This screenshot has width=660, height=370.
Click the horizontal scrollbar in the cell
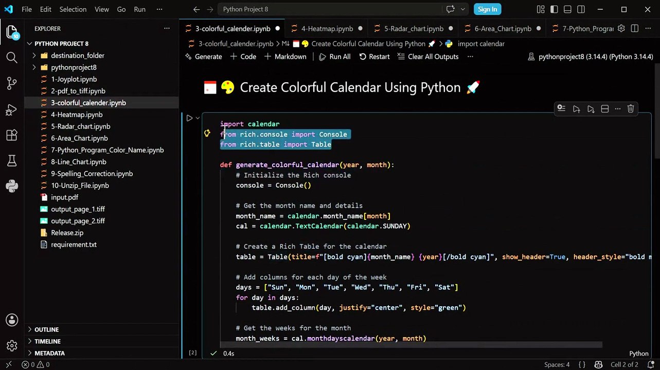click(x=411, y=345)
